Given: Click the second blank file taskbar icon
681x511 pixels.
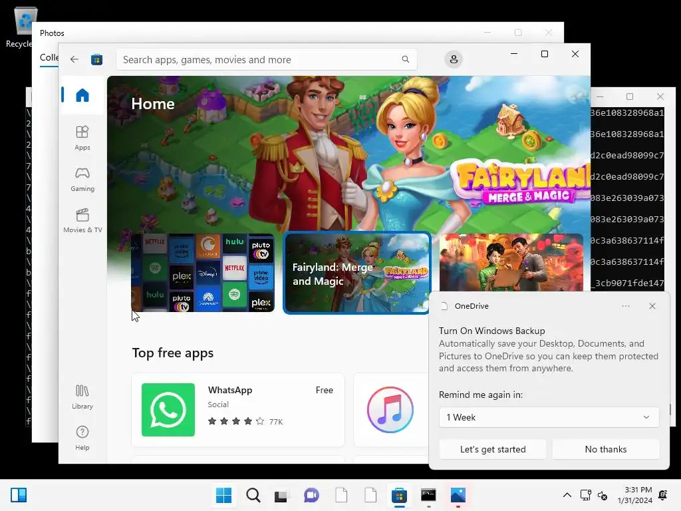Looking at the screenshot, I should pyautogui.click(x=370, y=495).
